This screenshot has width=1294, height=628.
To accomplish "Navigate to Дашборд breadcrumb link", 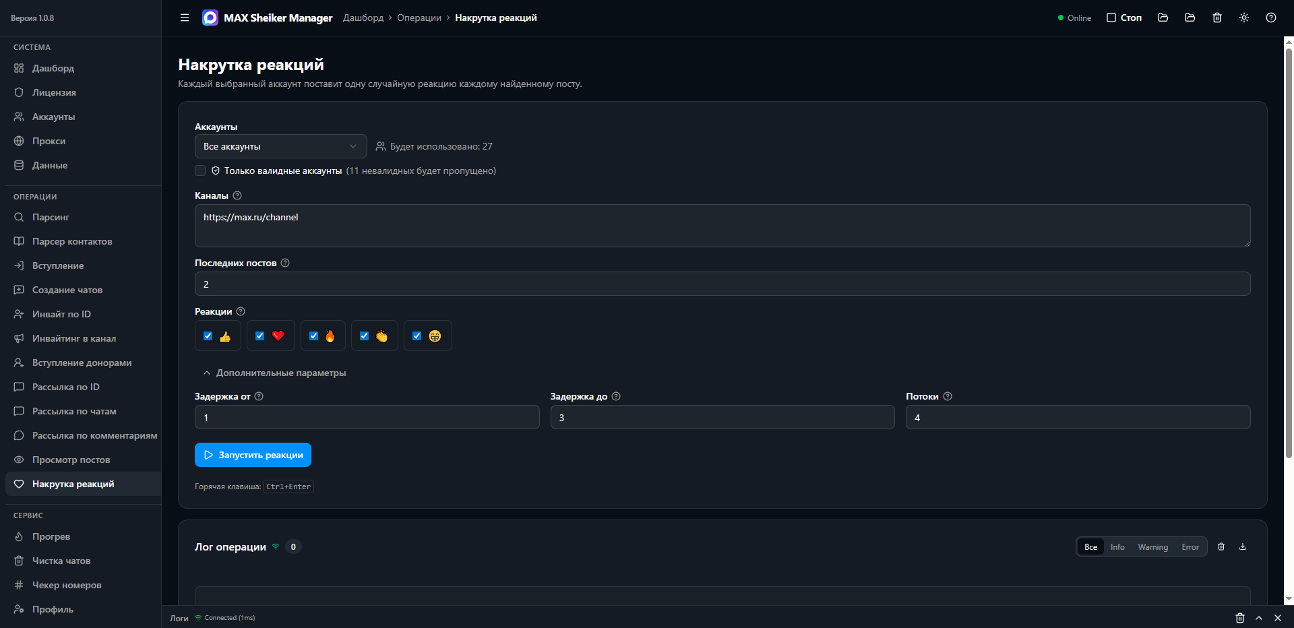I will click(x=363, y=18).
